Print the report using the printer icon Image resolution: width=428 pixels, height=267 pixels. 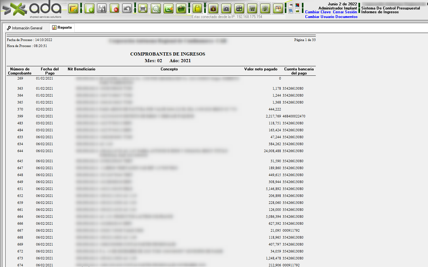tap(143, 9)
